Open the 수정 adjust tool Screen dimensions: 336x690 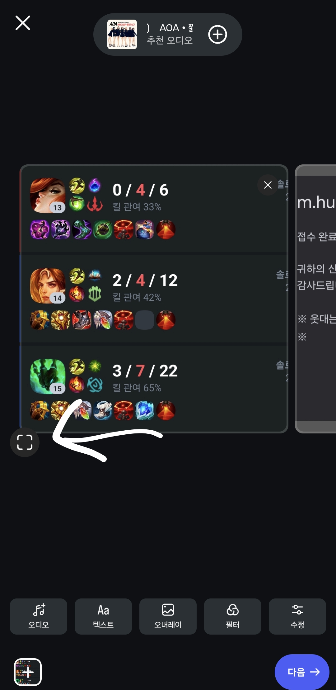297,616
